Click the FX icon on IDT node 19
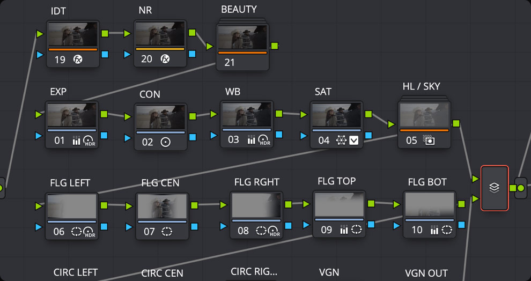 (x=77, y=60)
